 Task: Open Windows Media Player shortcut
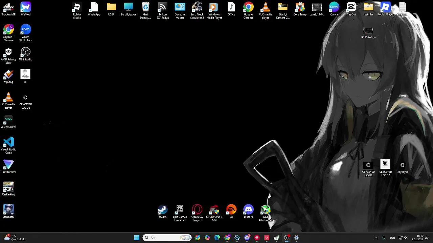tap(214, 11)
